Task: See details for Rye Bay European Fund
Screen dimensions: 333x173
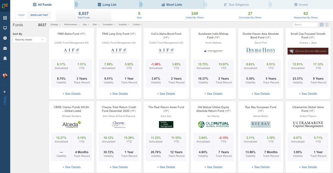Action: point(261,167)
